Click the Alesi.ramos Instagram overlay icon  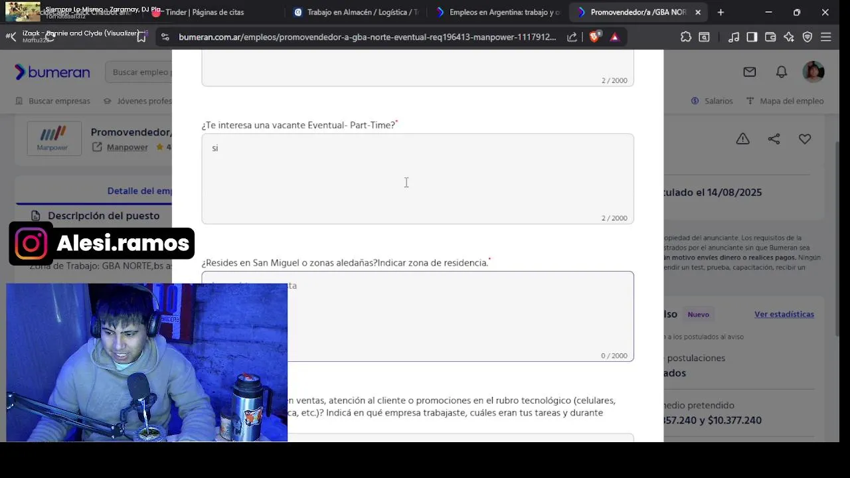[x=31, y=244]
